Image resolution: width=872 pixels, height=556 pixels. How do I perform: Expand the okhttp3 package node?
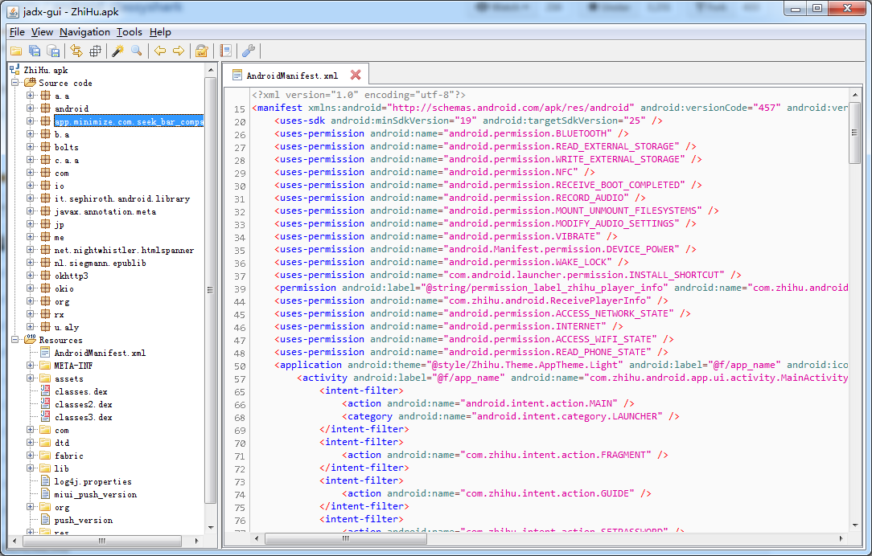pyautogui.click(x=31, y=276)
